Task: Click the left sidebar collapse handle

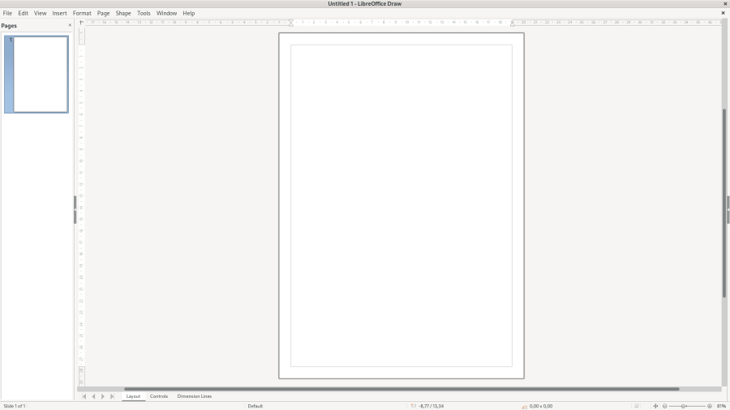Action: tap(75, 209)
